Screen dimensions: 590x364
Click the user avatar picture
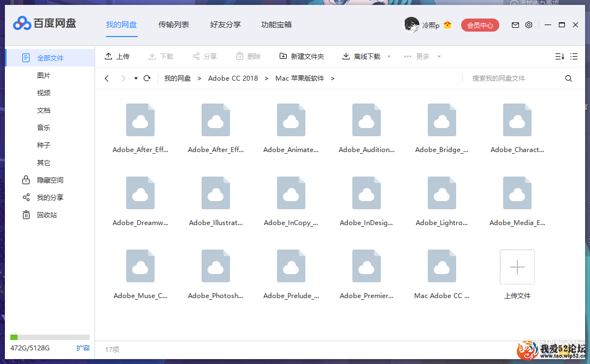click(x=412, y=25)
